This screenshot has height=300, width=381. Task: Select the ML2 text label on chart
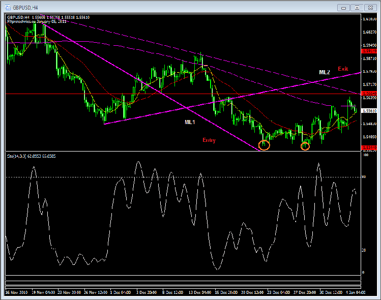(325, 72)
